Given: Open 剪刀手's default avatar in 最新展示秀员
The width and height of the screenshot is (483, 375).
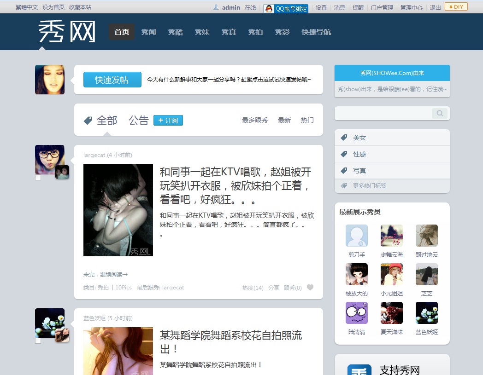Looking at the screenshot, I should [356, 235].
